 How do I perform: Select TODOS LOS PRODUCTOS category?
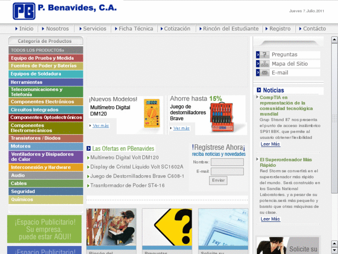[46, 50]
